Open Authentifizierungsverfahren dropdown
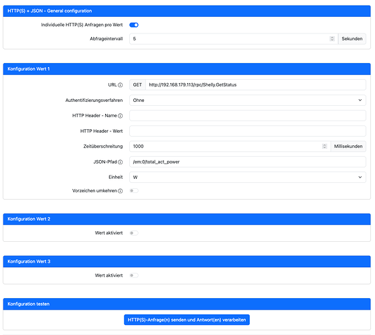The image size is (375, 335). pos(248,100)
